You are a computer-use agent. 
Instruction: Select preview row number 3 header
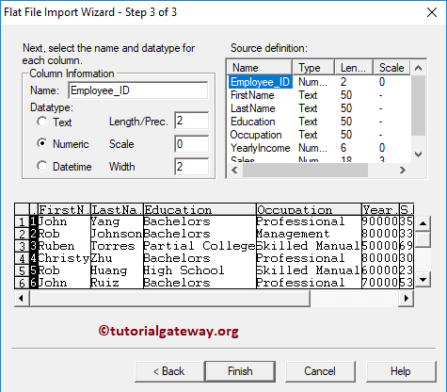click(x=22, y=246)
